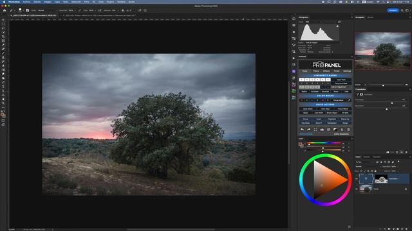Click the Pro Panel redo arrow icon
This screenshot has height=231, width=412.
click(309, 130)
